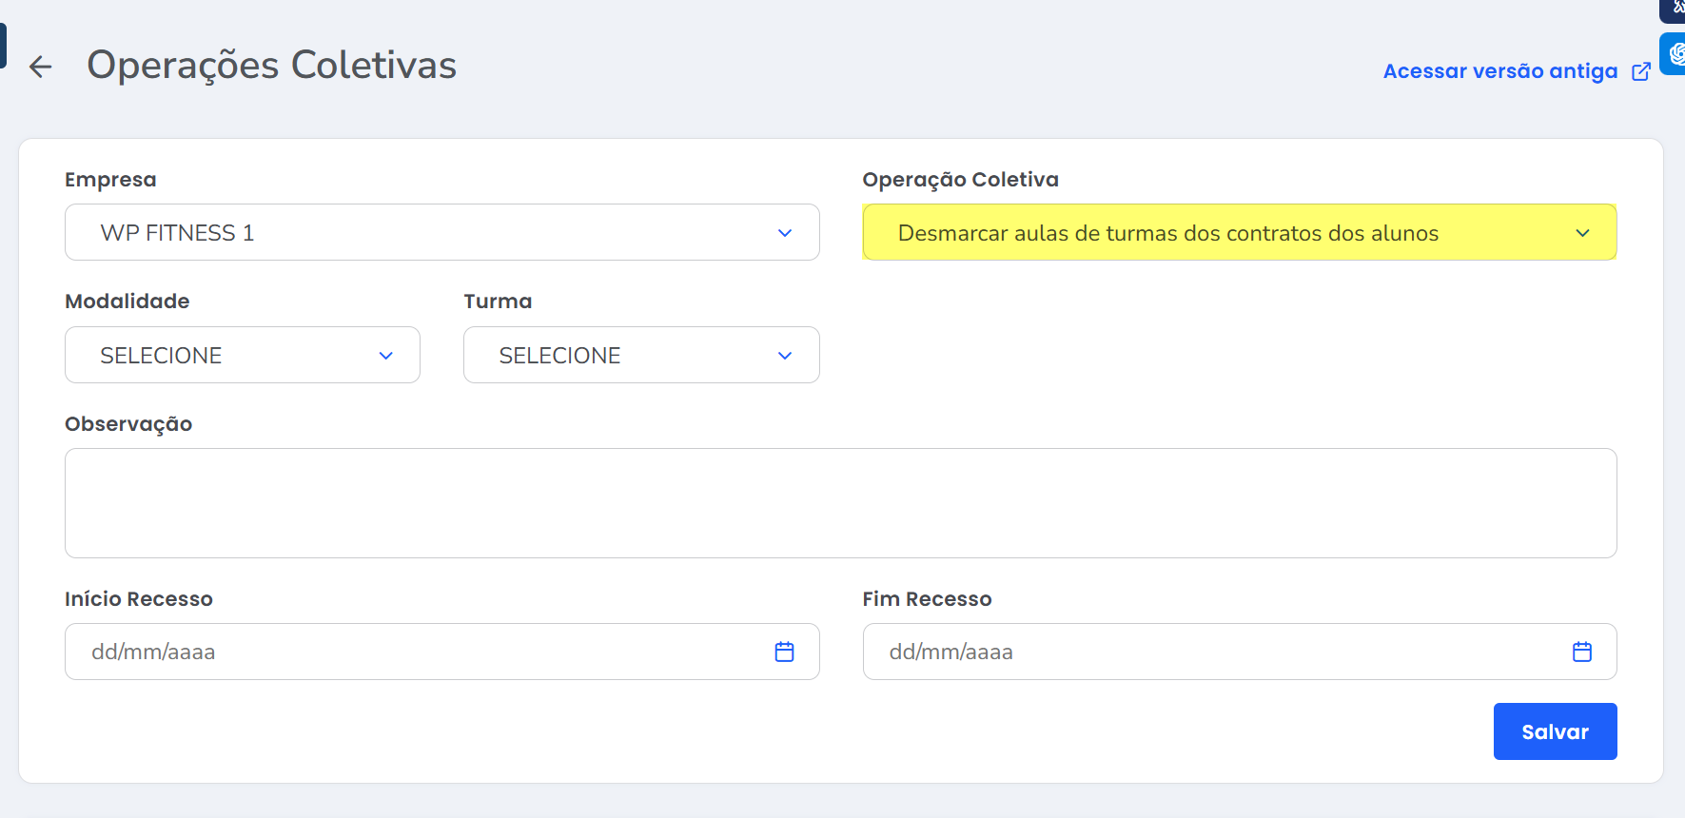Open the highlighted Operação Coletiva dropdown
This screenshot has width=1685, height=818.
(x=1218, y=233)
